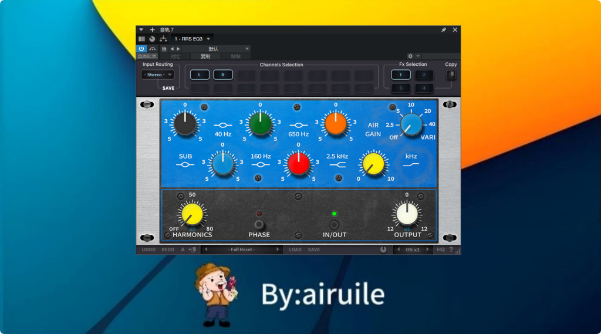Click the white OUTPUT knob

coord(407,214)
